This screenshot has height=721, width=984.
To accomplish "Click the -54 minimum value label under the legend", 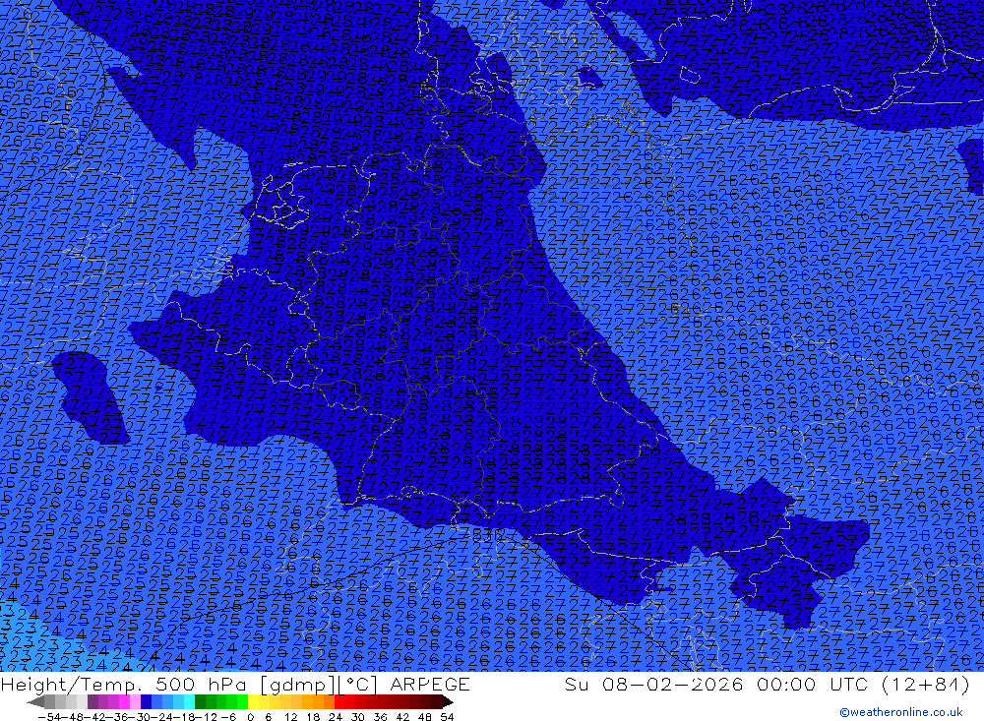I will (x=45, y=716).
